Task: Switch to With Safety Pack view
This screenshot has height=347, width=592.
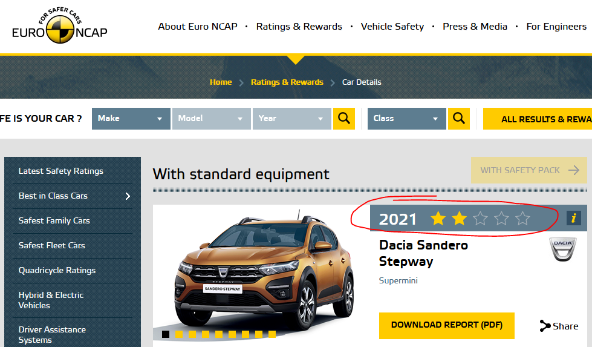Action: 529,170
